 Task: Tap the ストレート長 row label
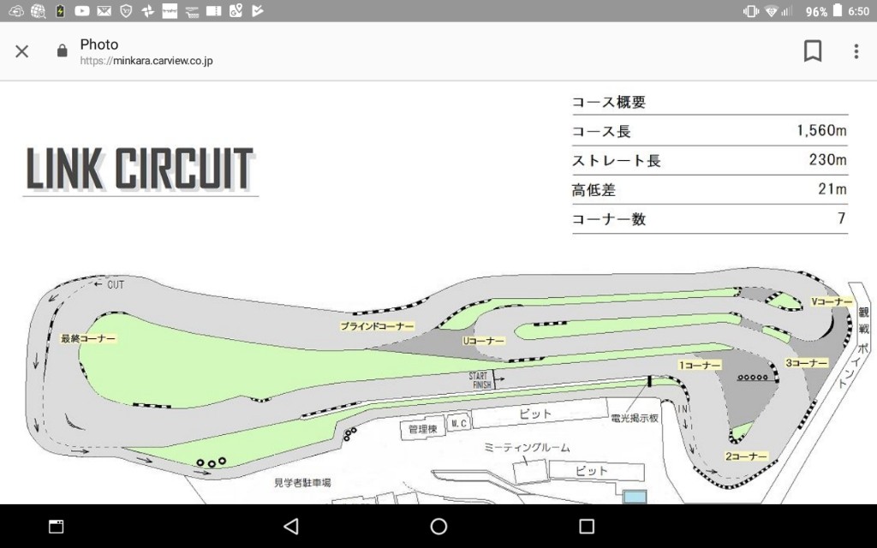pyautogui.click(x=617, y=160)
